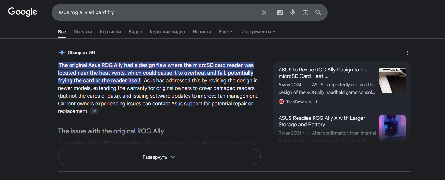Open ASUS Readies ROG Ally X article
Image resolution: width=445 pixels, height=180 pixels.
[322, 121]
